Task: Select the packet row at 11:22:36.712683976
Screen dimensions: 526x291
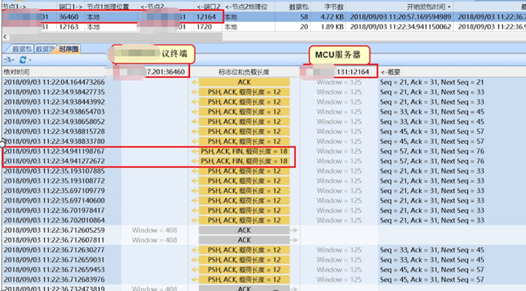Action: [263, 280]
